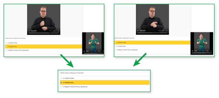Viewport: 219px width, 98px height.
Task: Open more options on the 0:08 / 0:58 video
Action: pos(167,31)
